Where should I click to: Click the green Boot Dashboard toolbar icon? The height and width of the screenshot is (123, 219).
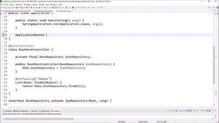73,8
